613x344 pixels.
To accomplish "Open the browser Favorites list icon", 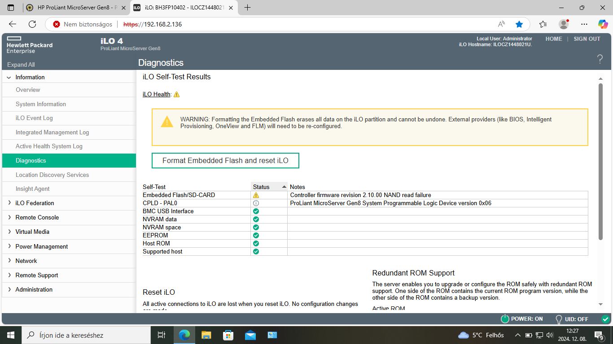I will 543,24.
